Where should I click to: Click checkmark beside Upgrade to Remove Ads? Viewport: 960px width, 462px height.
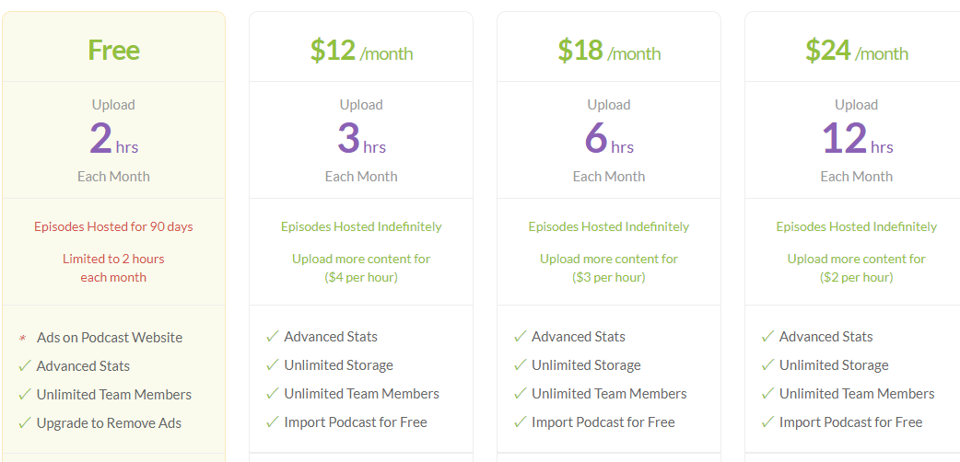pos(25,422)
